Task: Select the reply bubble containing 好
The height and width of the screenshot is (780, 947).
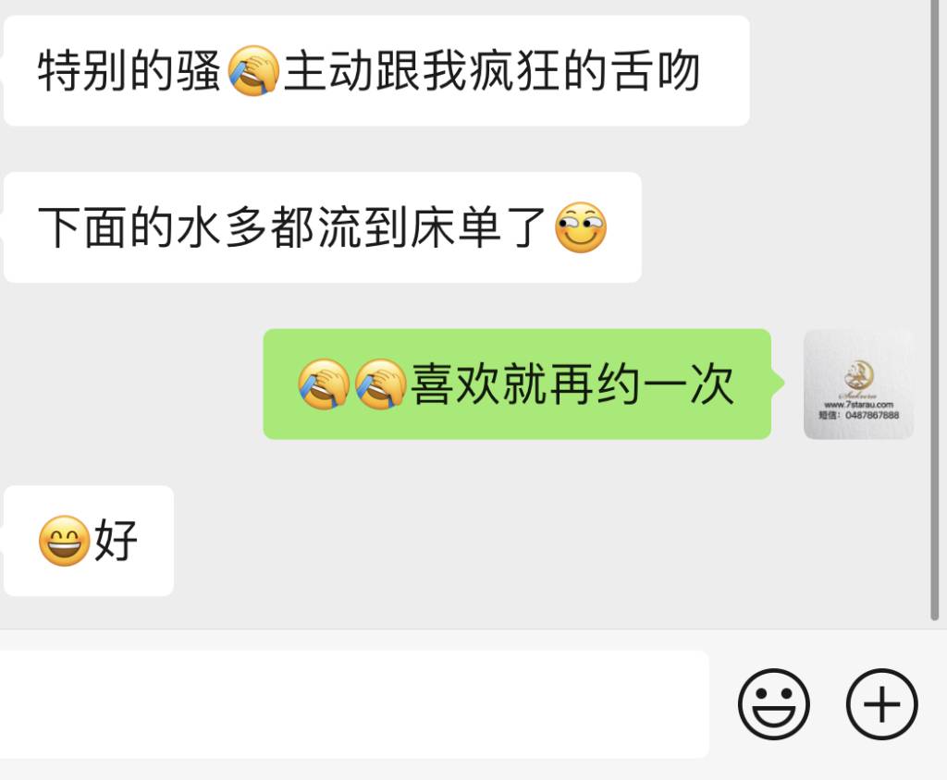Action: click(x=89, y=541)
